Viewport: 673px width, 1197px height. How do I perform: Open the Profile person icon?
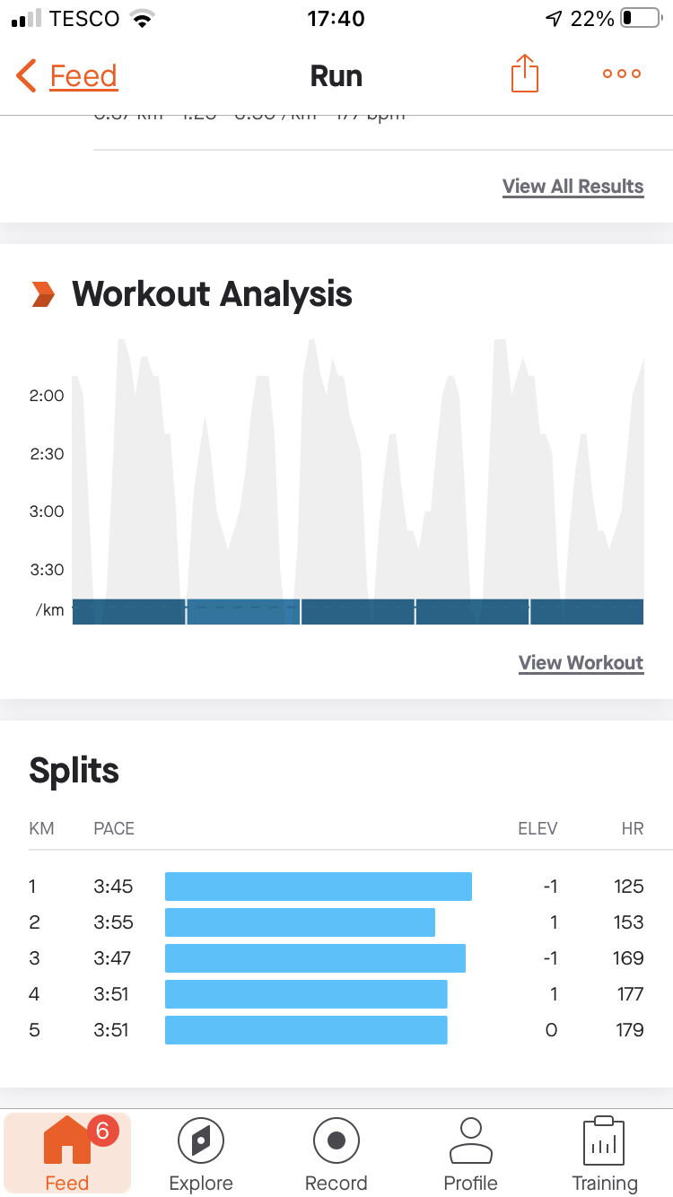point(470,1141)
